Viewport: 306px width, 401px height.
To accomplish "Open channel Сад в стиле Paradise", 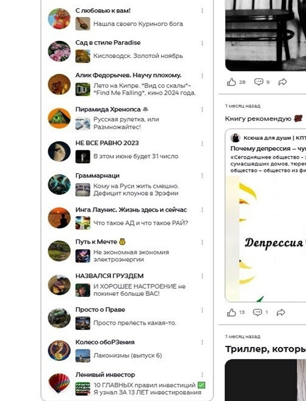I will click(108, 43).
